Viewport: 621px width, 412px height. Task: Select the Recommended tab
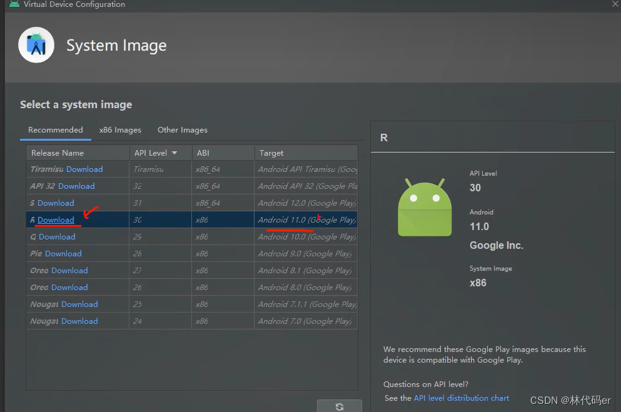pos(55,130)
